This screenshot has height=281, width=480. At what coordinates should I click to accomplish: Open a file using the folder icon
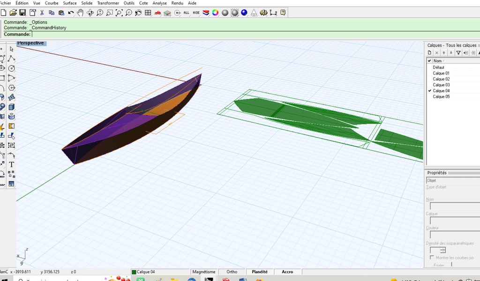coord(13,13)
